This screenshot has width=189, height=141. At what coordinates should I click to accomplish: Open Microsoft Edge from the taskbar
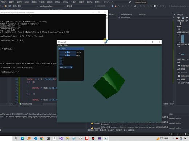click(22, 138)
